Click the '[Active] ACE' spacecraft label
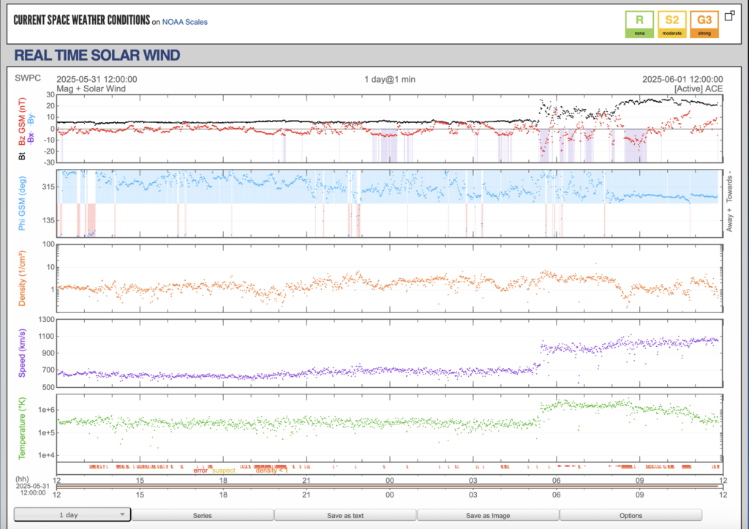749x529 pixels. 699,89
